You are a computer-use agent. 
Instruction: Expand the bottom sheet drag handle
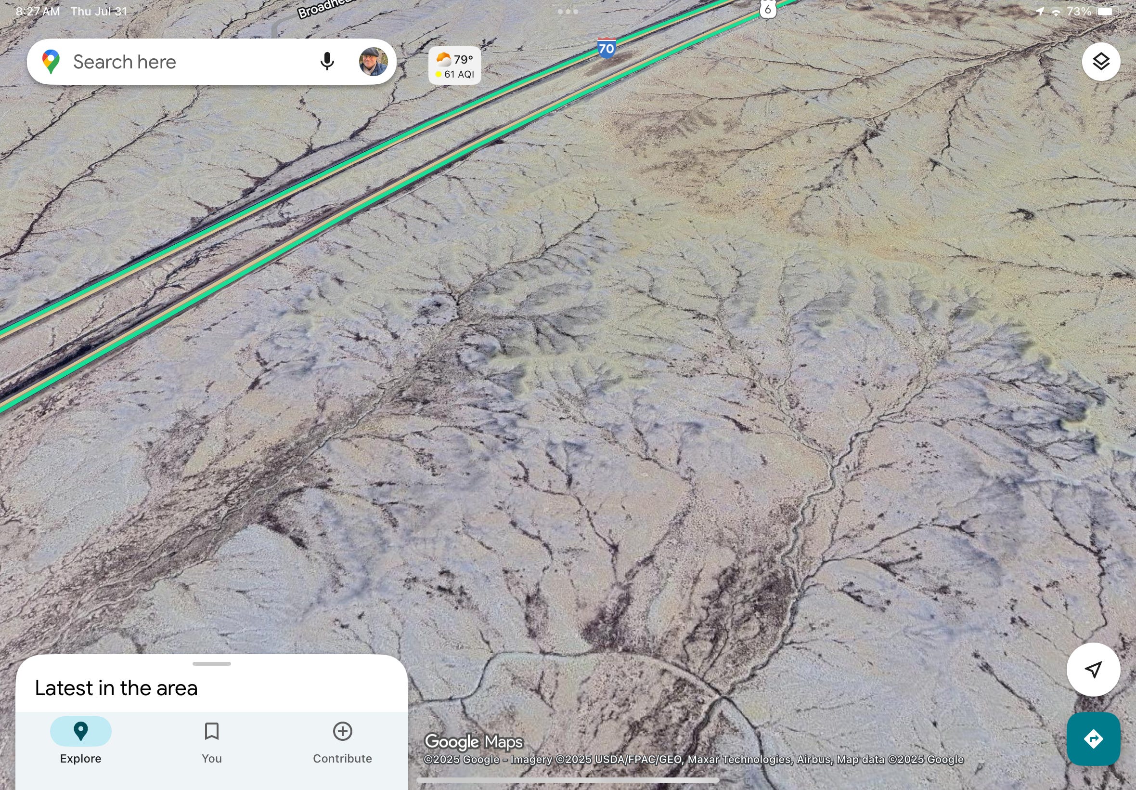coord(212,663)
